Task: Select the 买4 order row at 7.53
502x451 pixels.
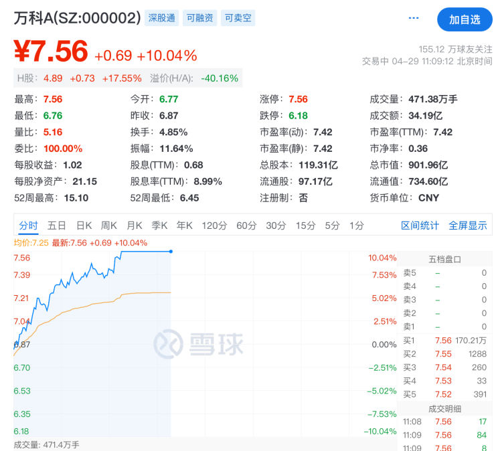Action: tap(444, 381)
